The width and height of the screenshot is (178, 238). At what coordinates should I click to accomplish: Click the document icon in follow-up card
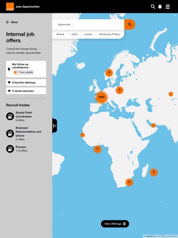[x=9, y=69]
